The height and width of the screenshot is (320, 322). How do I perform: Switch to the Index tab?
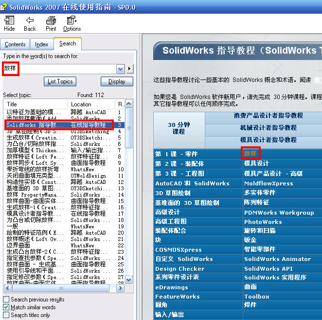click(x=41, y=44)
